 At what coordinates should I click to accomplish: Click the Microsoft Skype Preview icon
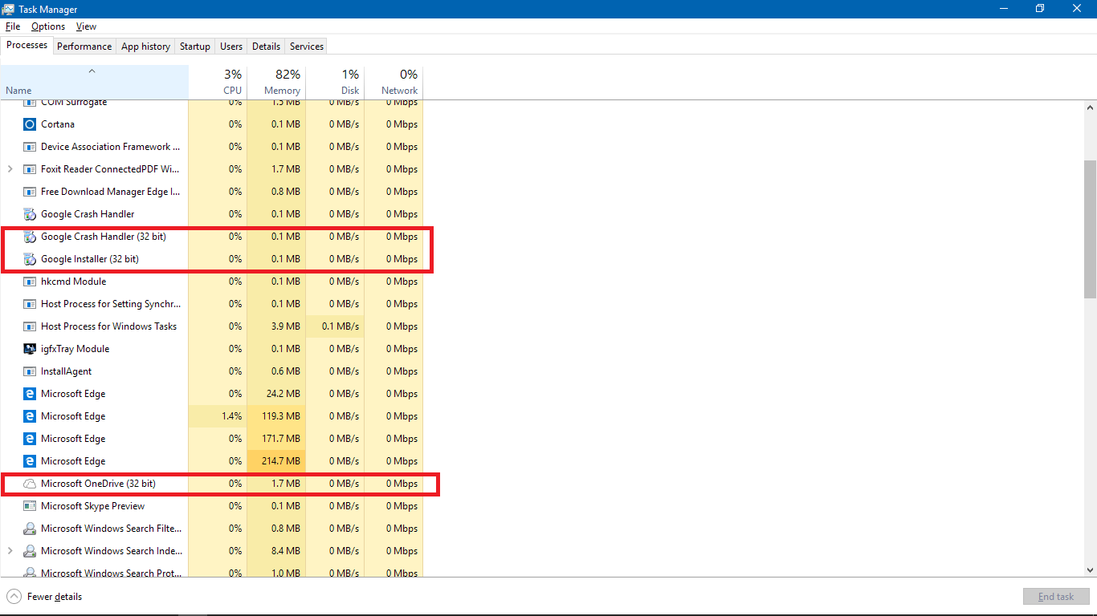(30, 506)
